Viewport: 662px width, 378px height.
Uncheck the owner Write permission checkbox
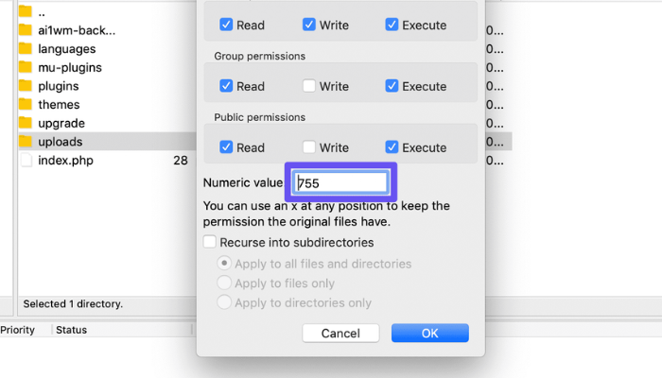tap(309, 25)
